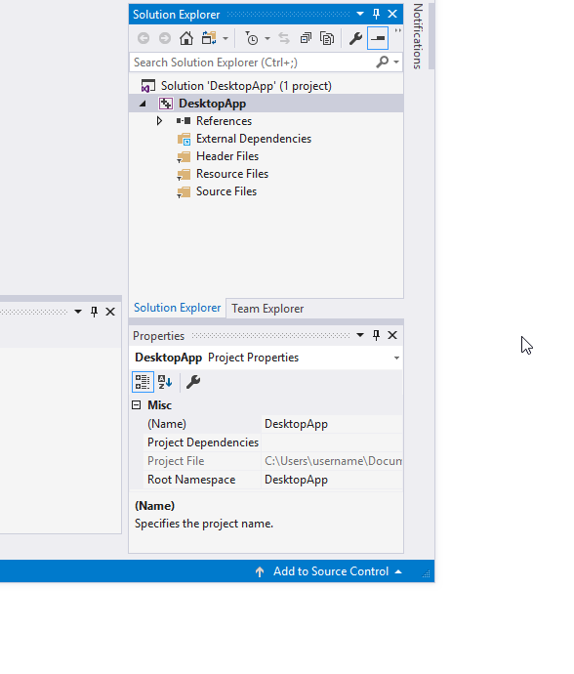Click the status bar resize grip
Screen dimensions: 574x674
pos(427,573)
